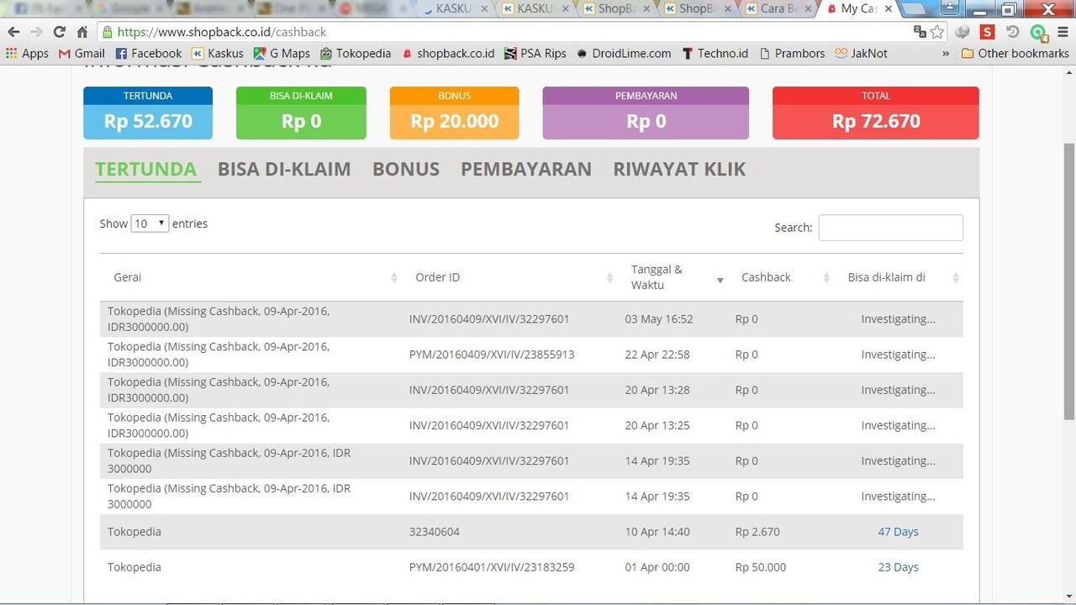Open the Kaskus bookmark

(217, 53)
